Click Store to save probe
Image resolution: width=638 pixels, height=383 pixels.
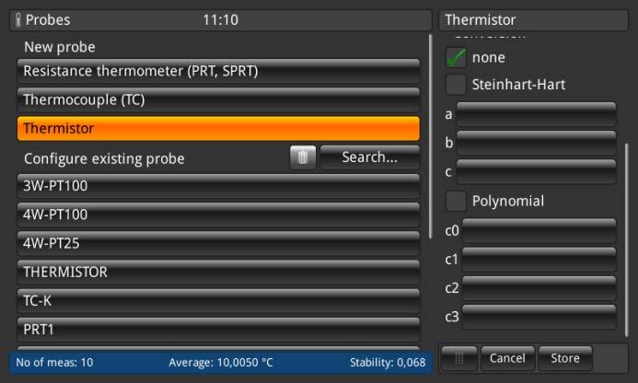(564, 358)
